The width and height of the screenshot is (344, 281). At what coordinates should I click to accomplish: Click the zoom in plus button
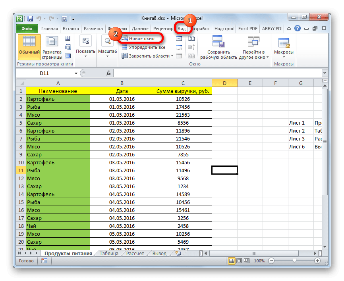click(x=317, y=261)
